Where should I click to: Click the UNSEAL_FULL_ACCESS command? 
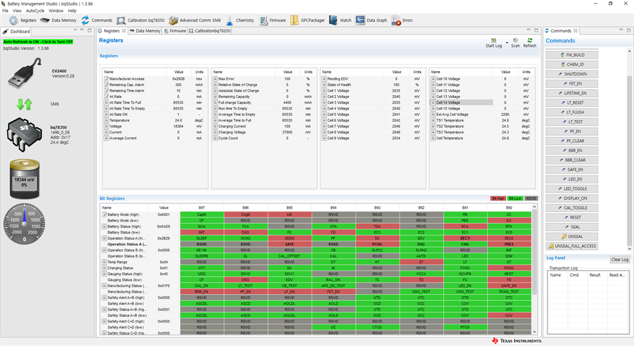572,246
